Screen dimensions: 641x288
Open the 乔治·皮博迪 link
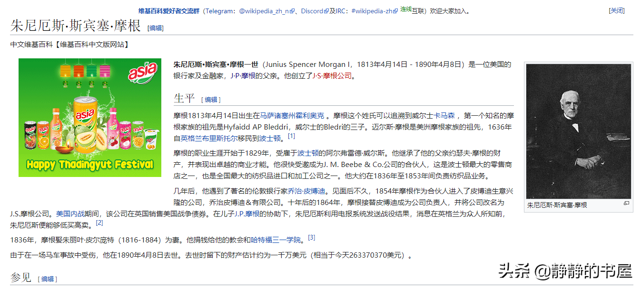pos(308,191)
